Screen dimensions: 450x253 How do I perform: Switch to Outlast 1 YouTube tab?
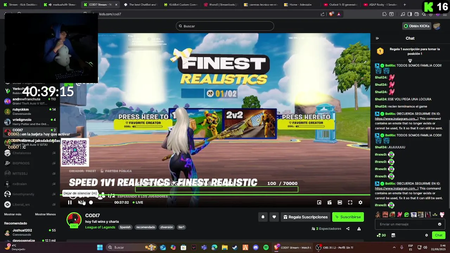click(341, 5)
